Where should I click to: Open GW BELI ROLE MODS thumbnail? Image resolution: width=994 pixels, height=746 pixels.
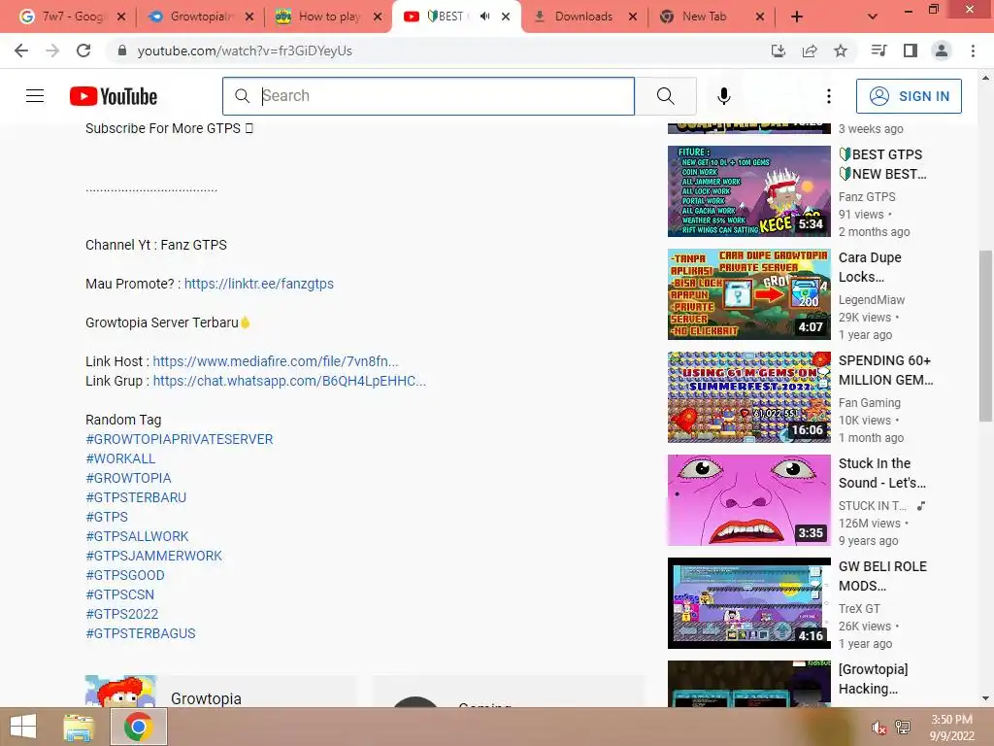tap(748, 603)
